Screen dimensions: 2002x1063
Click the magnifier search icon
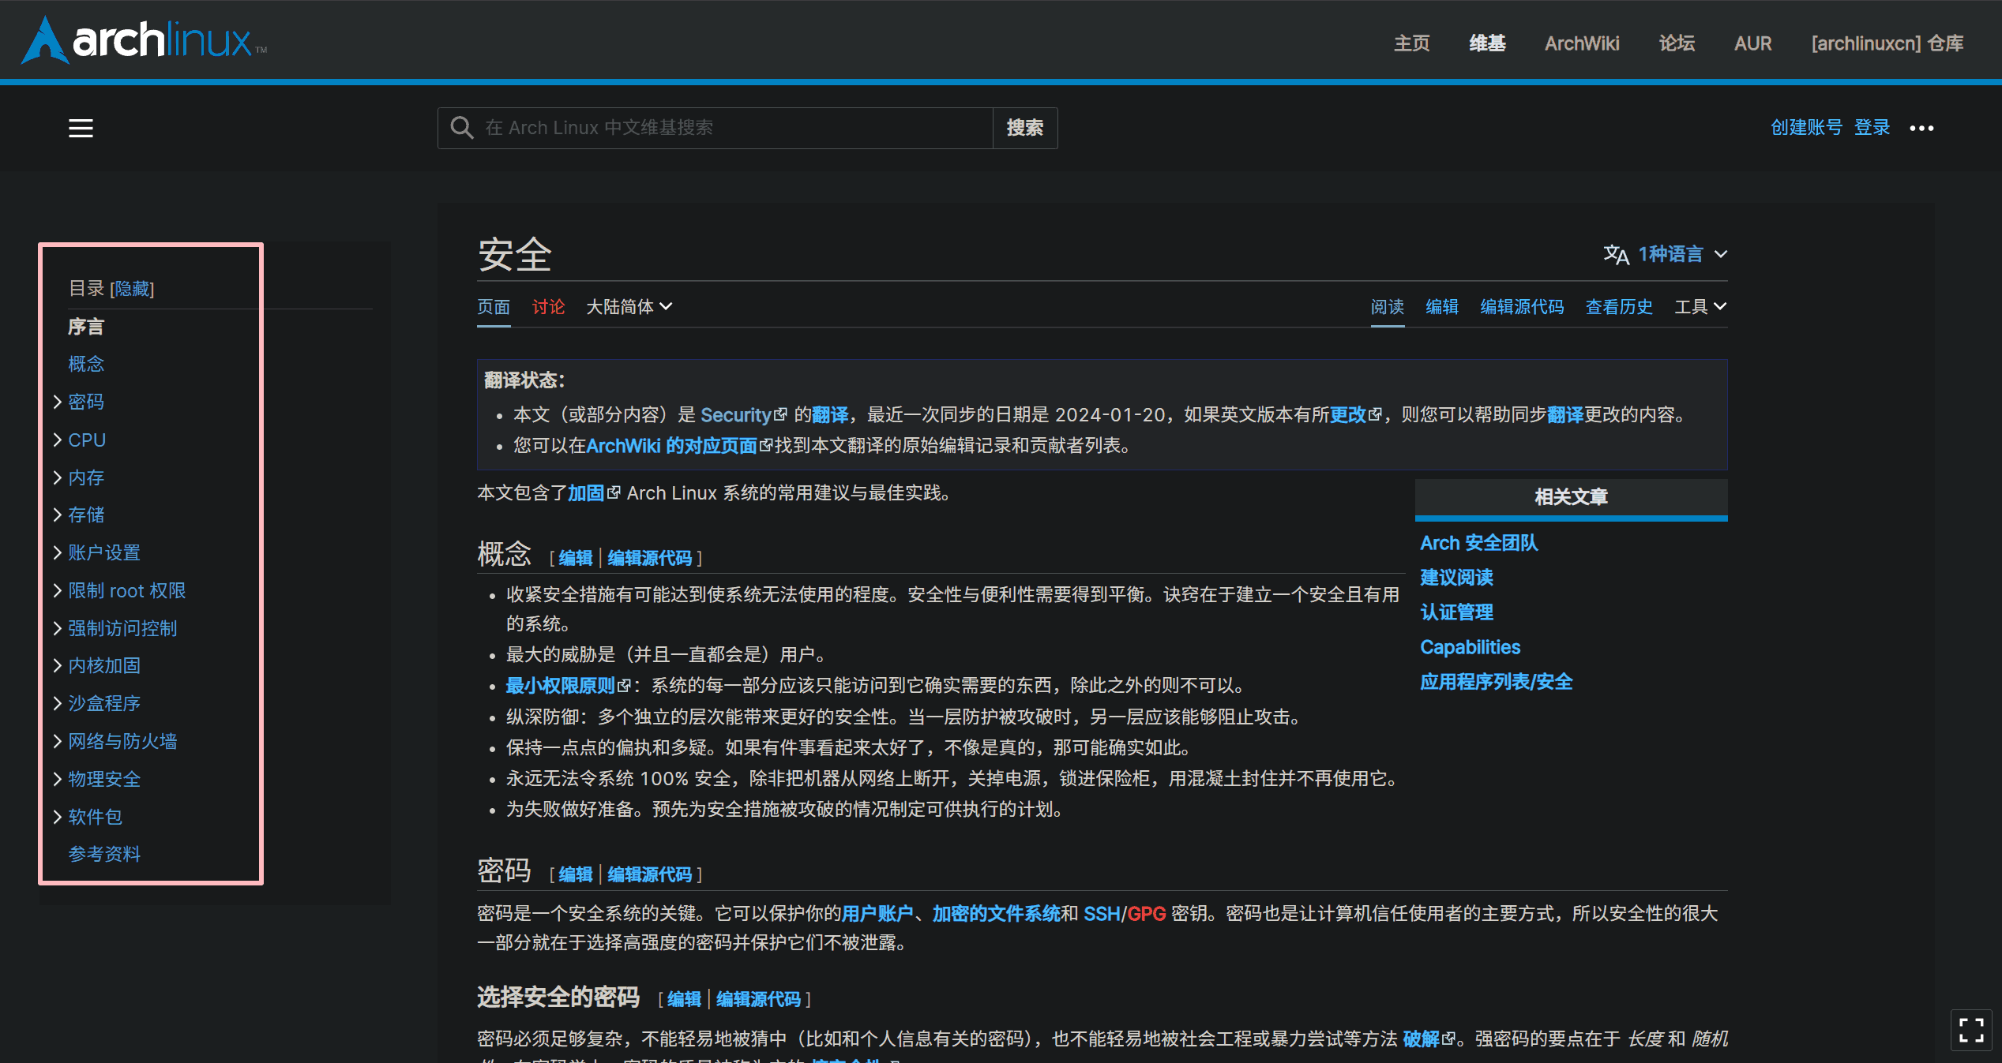pyautogui.click(x=461, y=128)
